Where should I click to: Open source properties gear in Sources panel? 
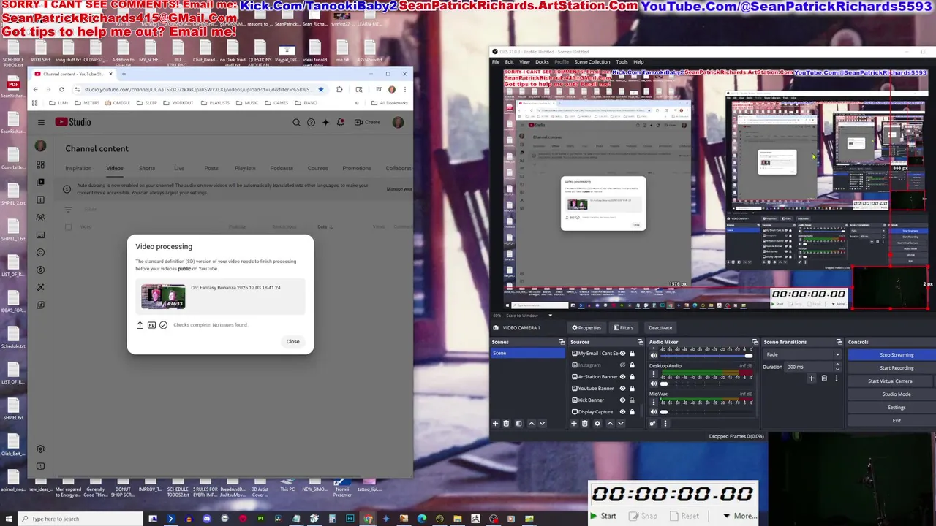click(597, 424)
